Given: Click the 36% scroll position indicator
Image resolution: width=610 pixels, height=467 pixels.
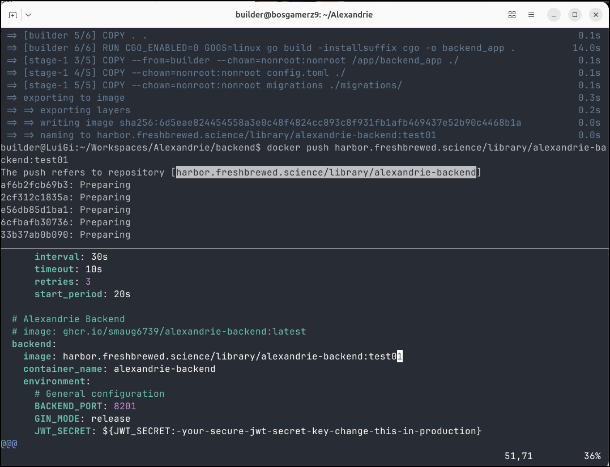Looking at the screenshot, I should pyautogui.click(x=592, y=456).
